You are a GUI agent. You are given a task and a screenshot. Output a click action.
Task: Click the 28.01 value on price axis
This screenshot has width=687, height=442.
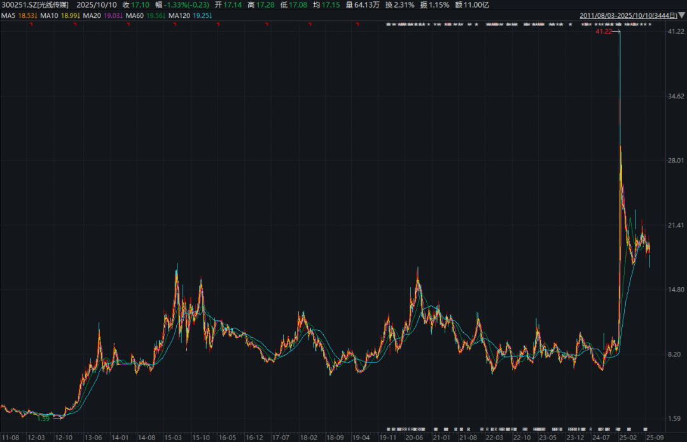point(676,161)
